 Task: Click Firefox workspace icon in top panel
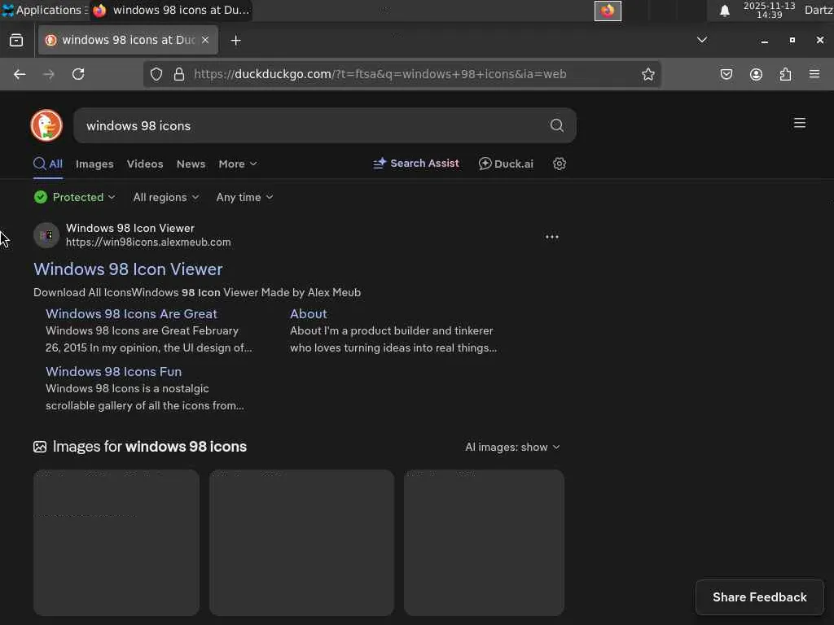608,11
